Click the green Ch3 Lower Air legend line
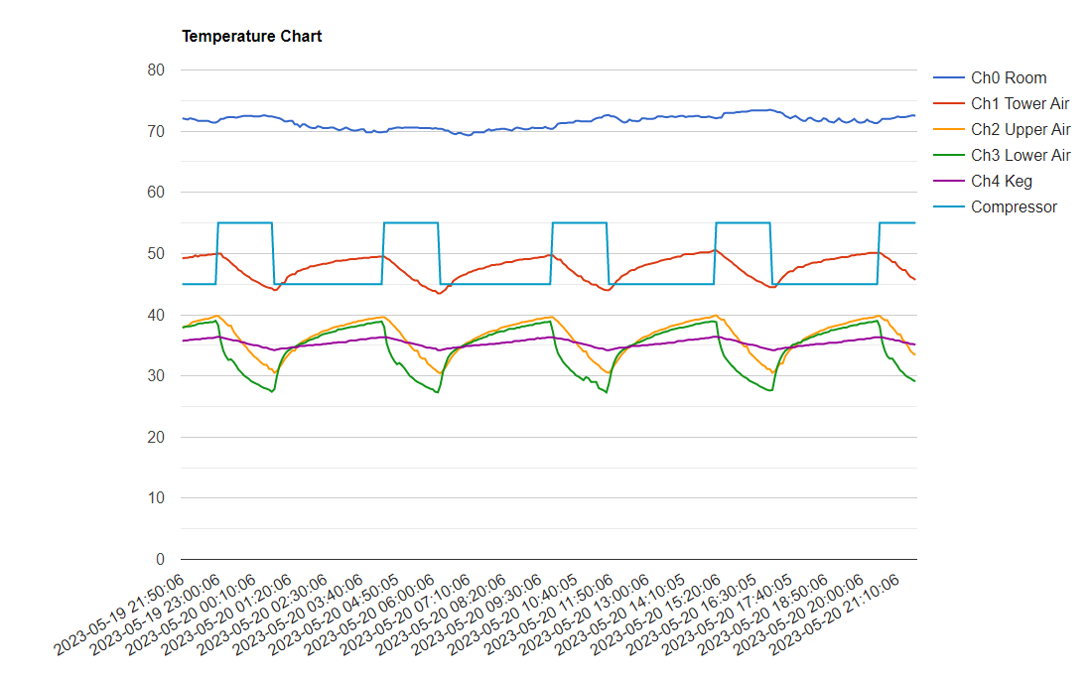The image size is (1090, 683). pos(949,155)
